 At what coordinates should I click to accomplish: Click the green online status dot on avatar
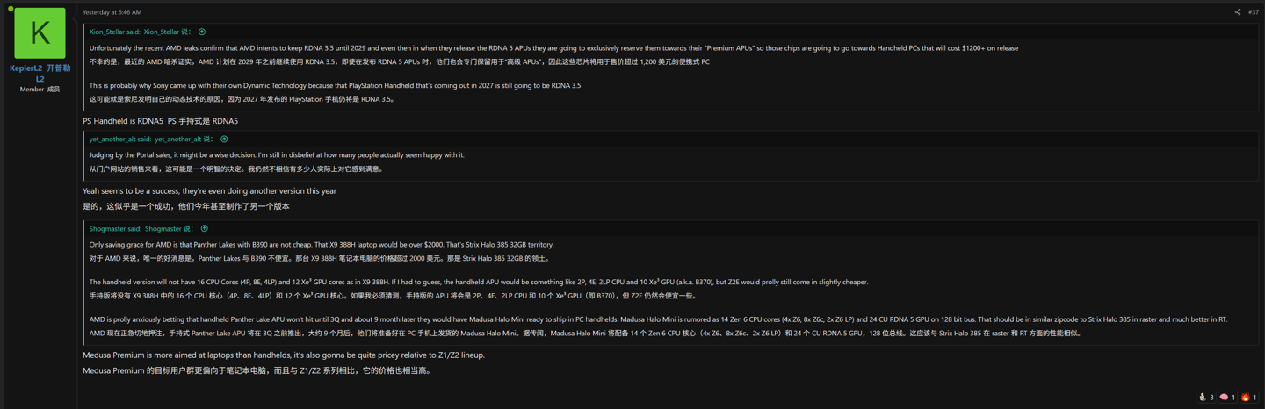point(11,9)
